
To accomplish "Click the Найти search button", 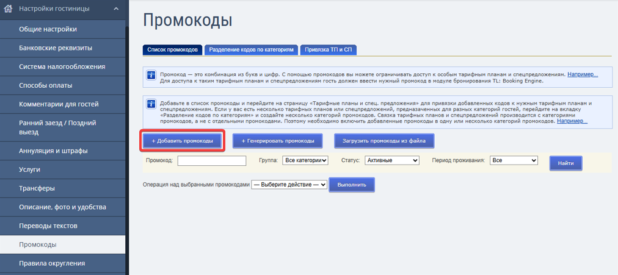I will (565, 163).
